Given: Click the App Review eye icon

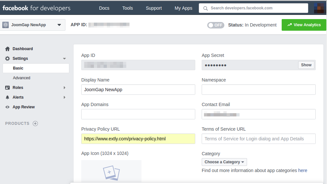Looking at the screenshot, I should tap(7, 107).
